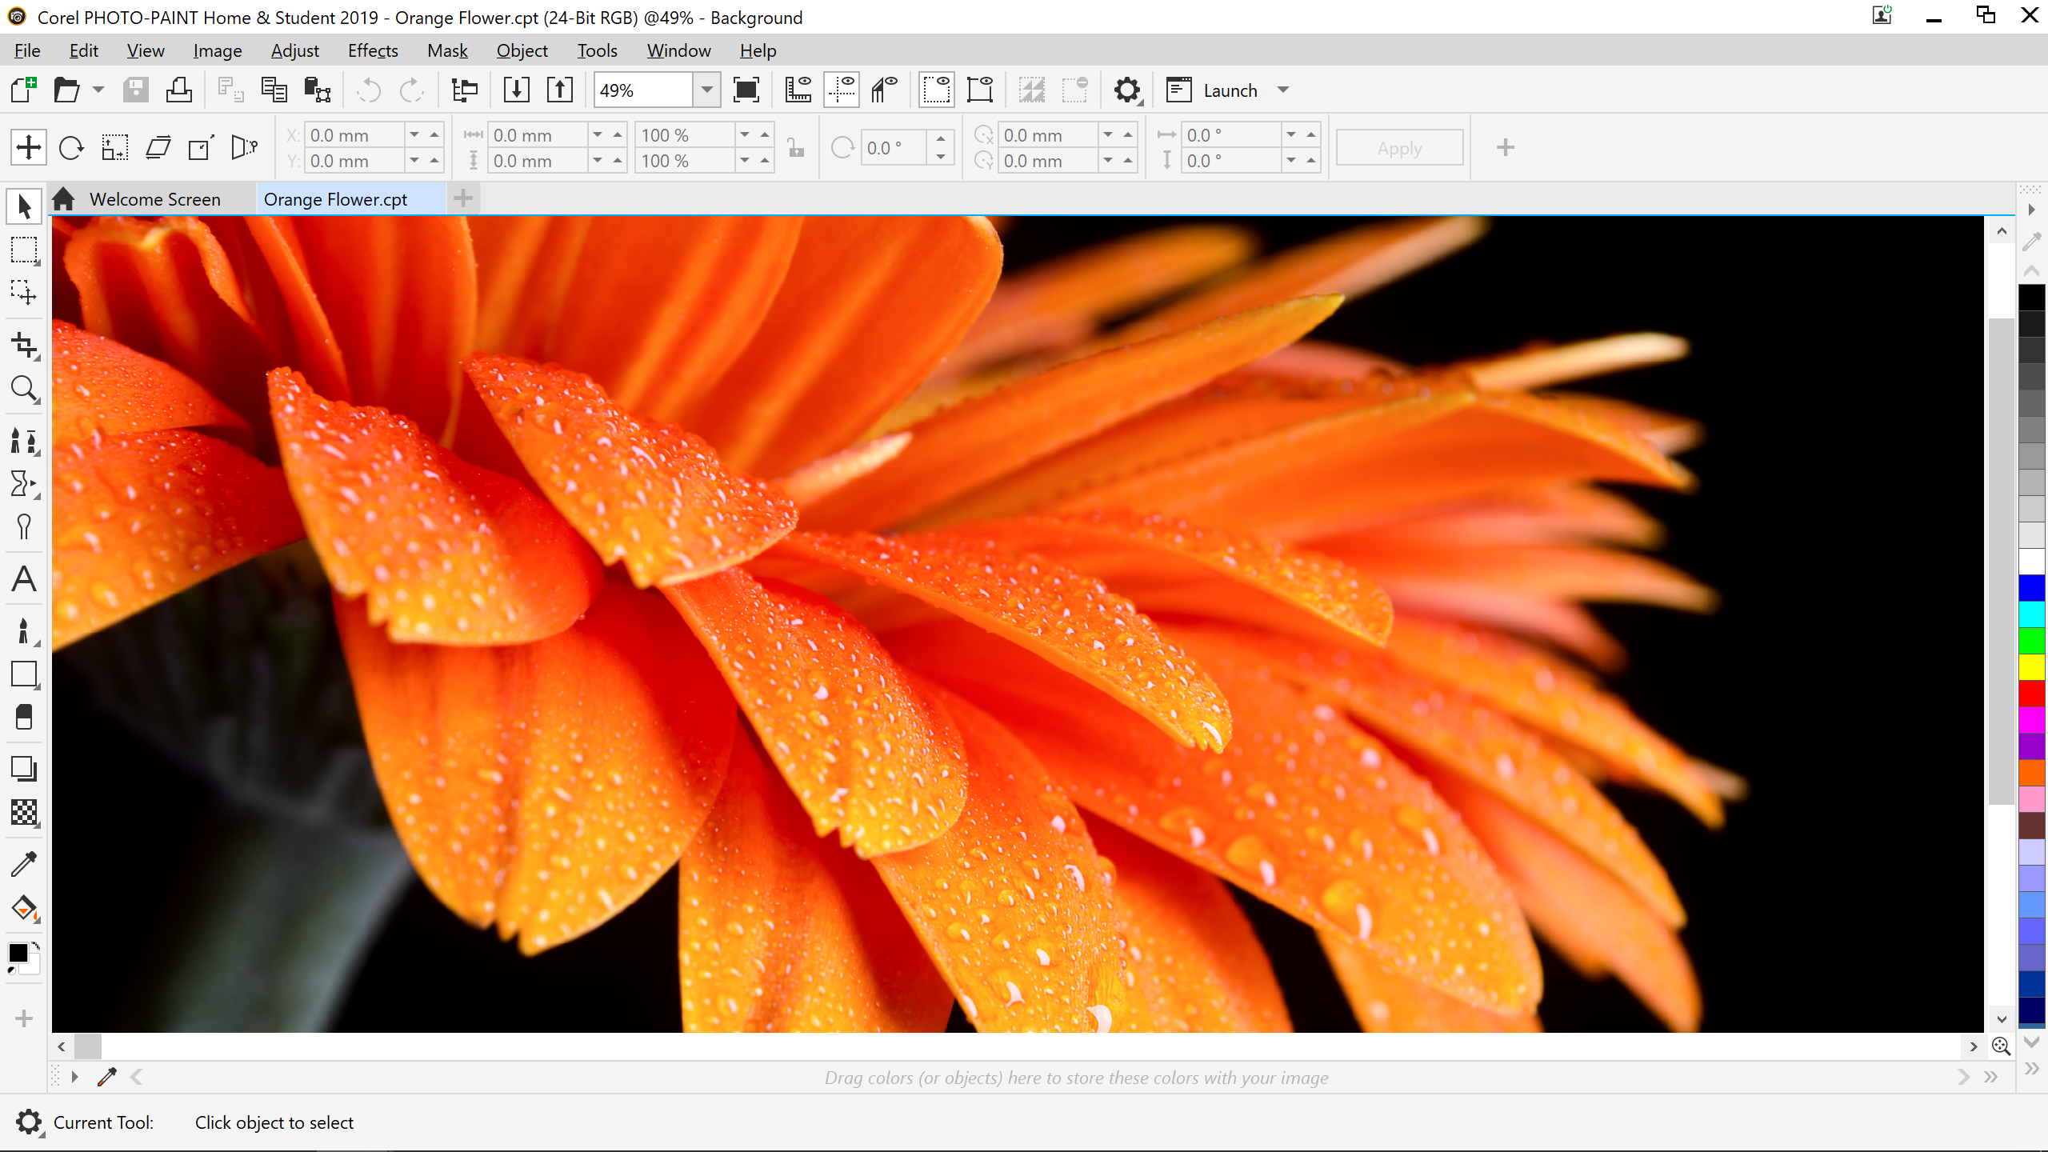The image size is (2048, 1152).
Task: Toggle ruler visibility on the toolbar
Action: [x=798, y=90]
